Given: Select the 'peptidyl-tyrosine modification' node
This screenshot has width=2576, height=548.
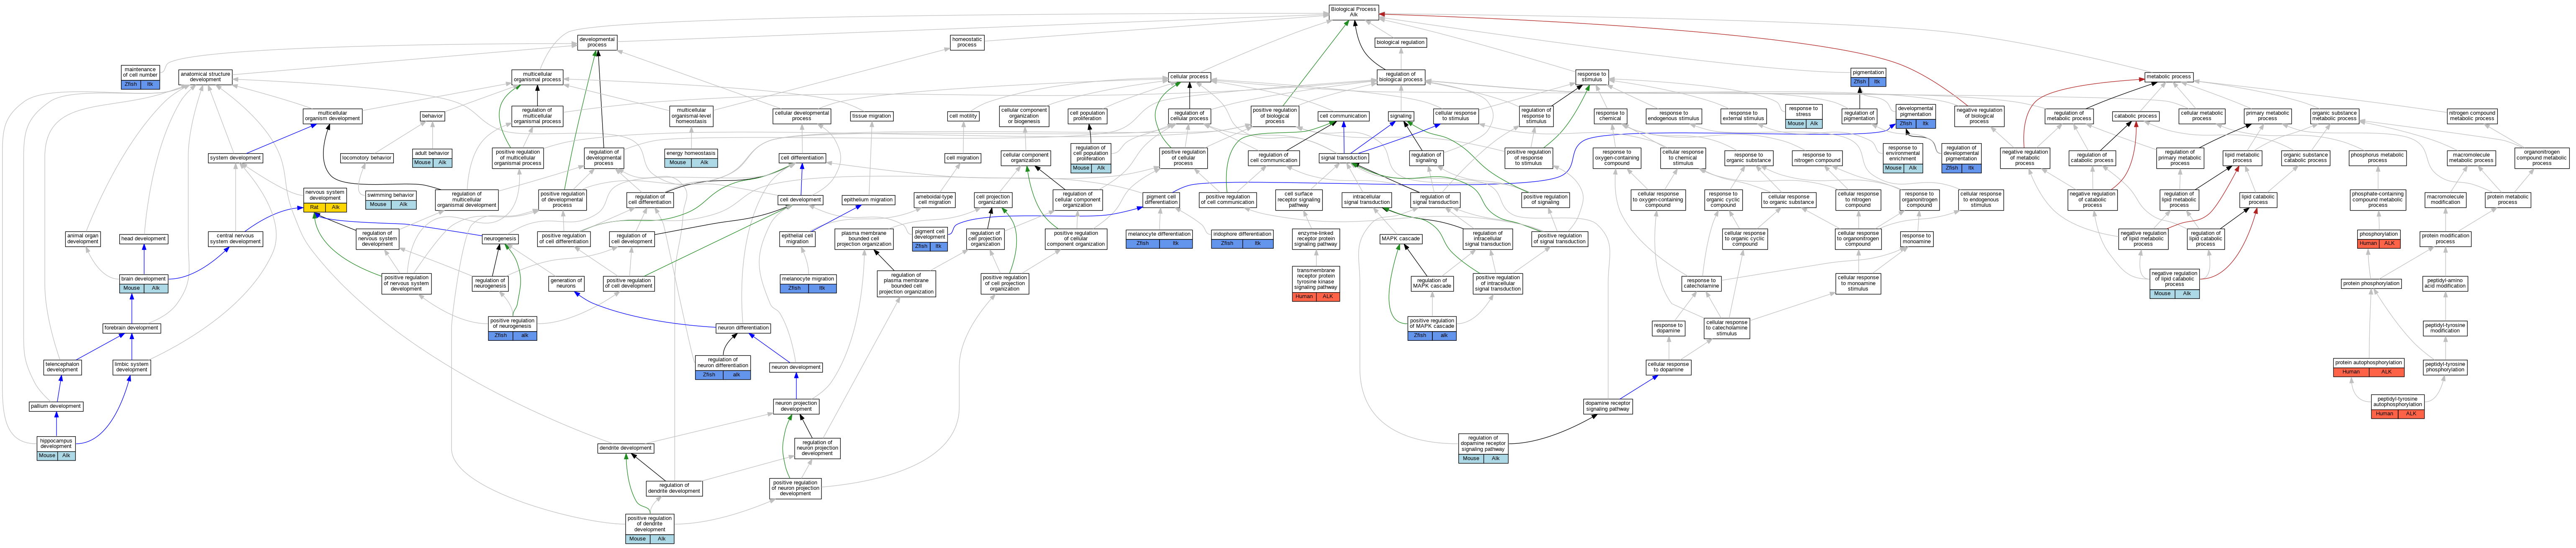Looking at the screenshot, I should 2444,328.
